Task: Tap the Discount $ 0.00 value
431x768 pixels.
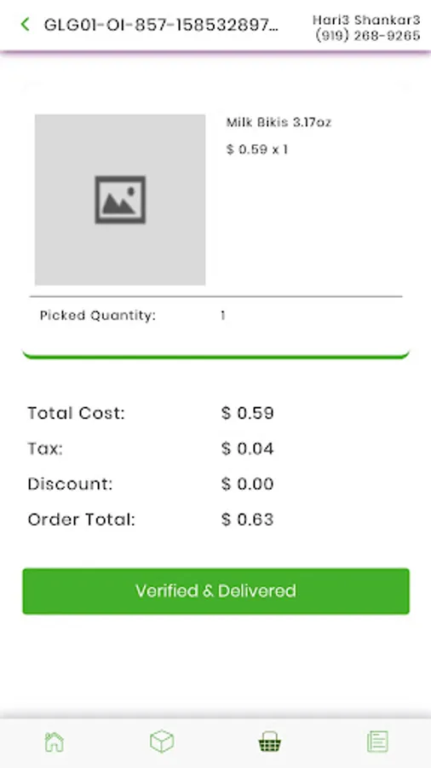Action: pos(247,484)
